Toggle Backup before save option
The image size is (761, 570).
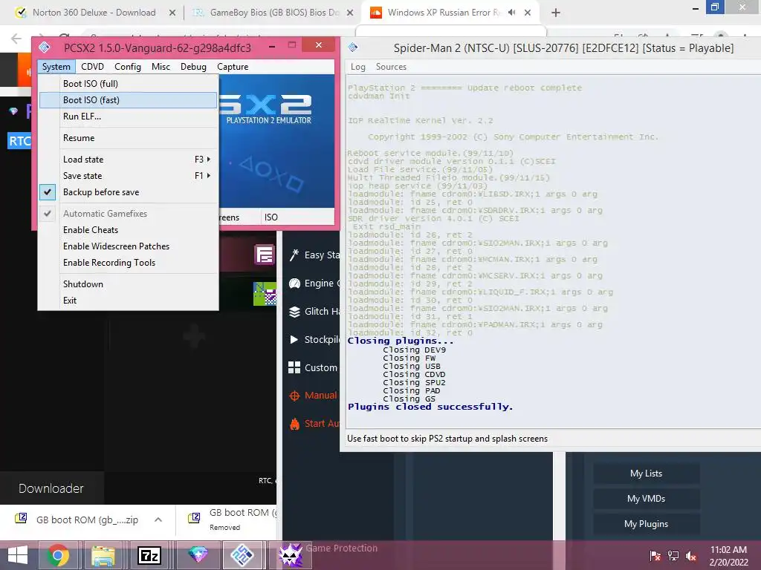coord(128,192)
